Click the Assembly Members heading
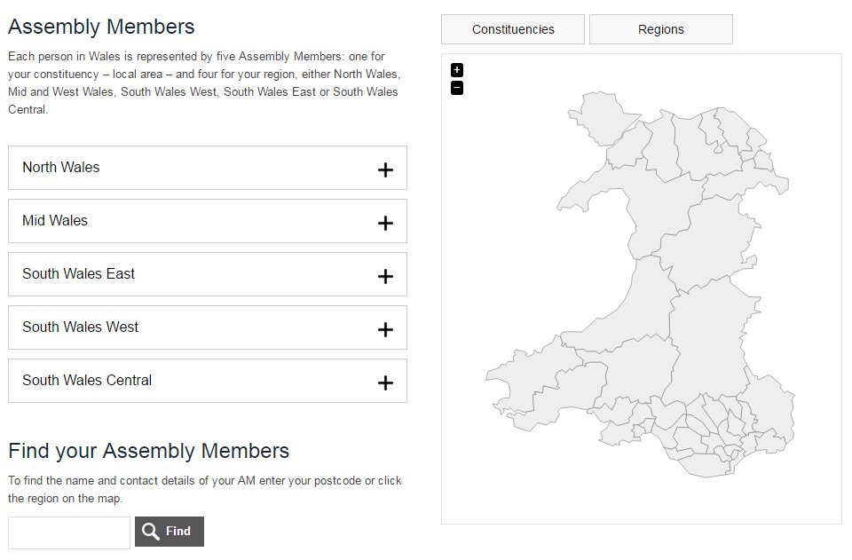Image resolution: width=852 pixels, height=560 pixels. pyautogui.click(x=101, y=27)
